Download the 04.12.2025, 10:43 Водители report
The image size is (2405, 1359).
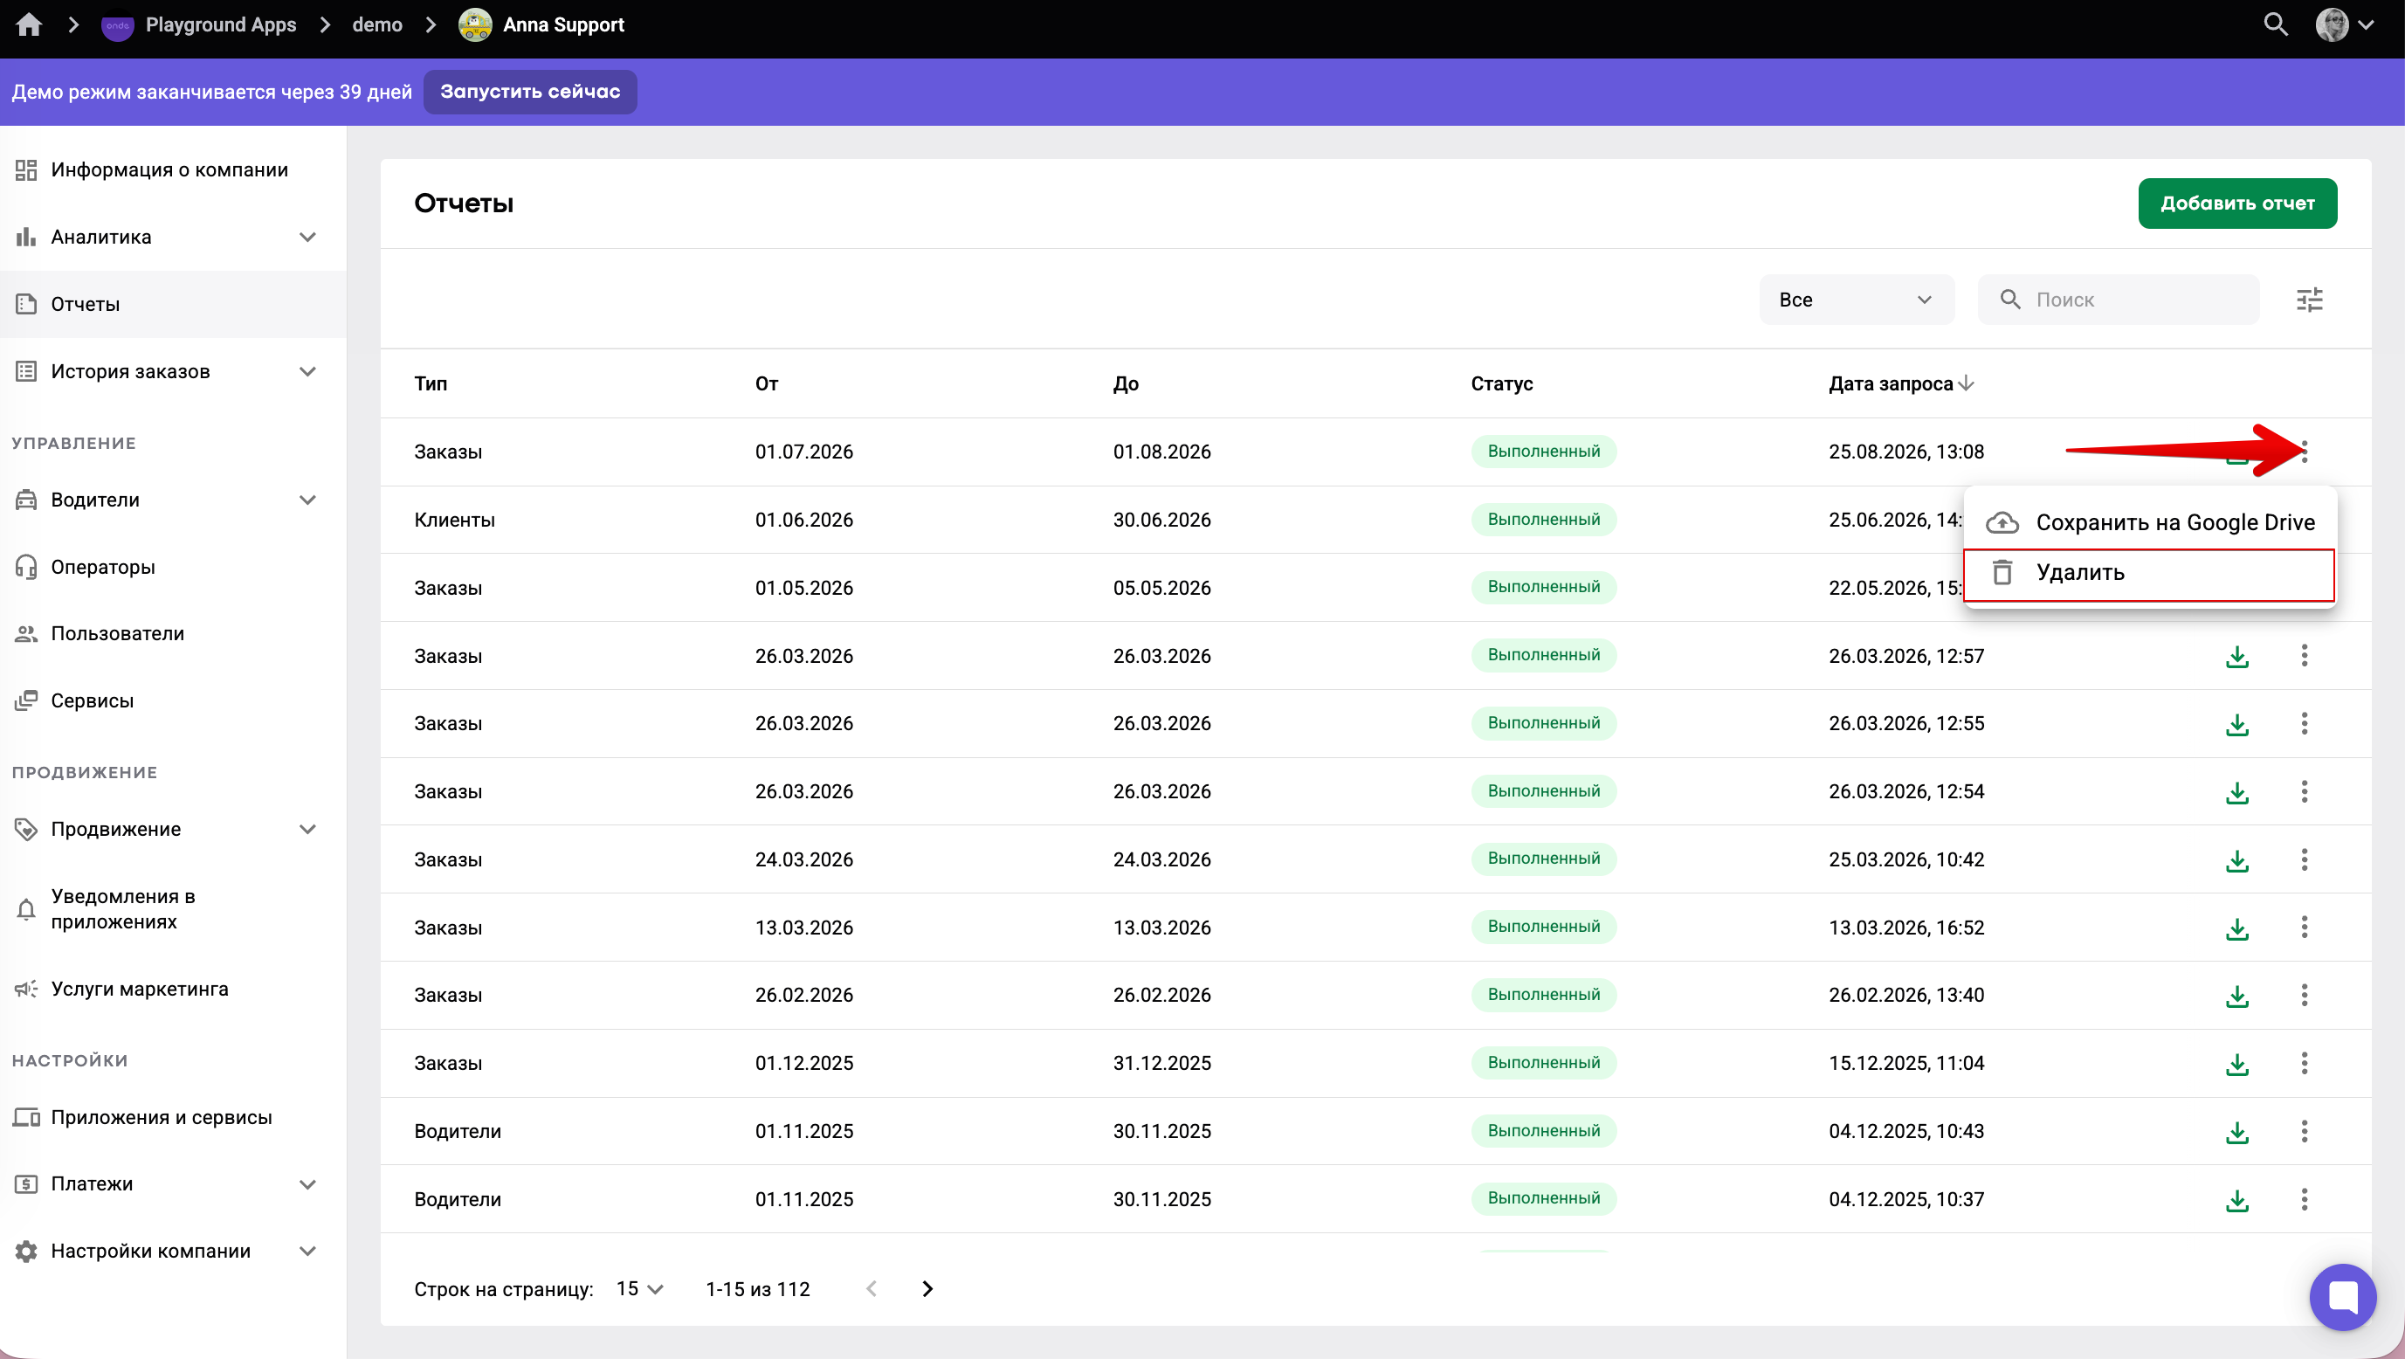pos(2237,1132)
